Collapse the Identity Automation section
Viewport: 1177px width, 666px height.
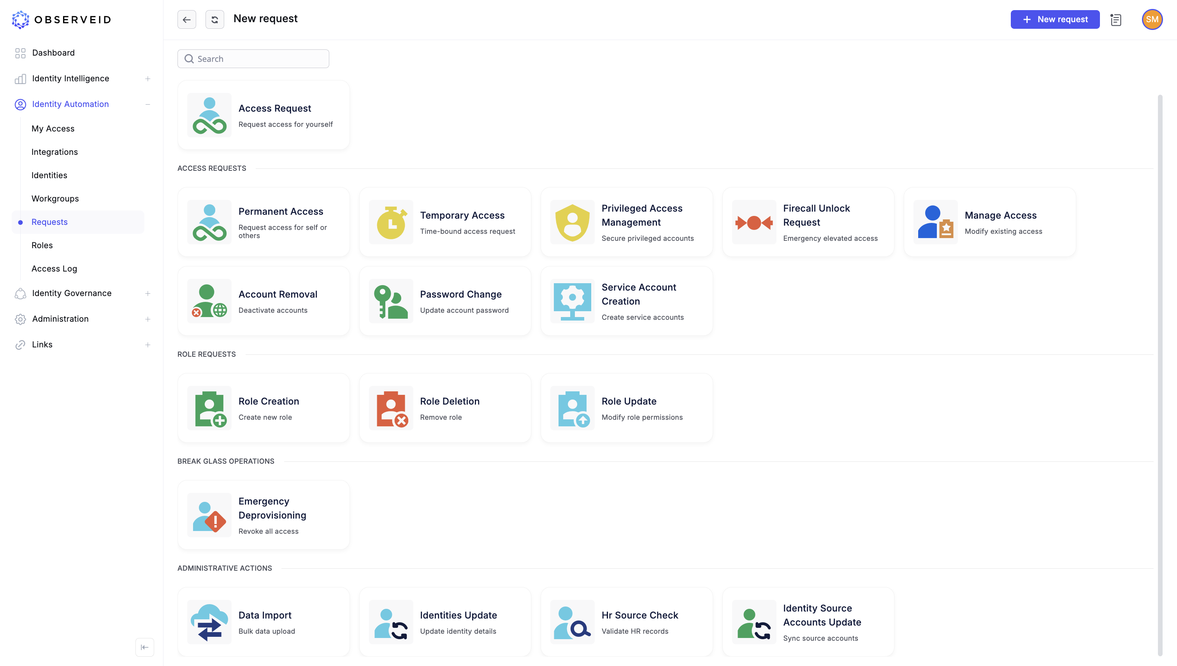click(x=148, y=104)
